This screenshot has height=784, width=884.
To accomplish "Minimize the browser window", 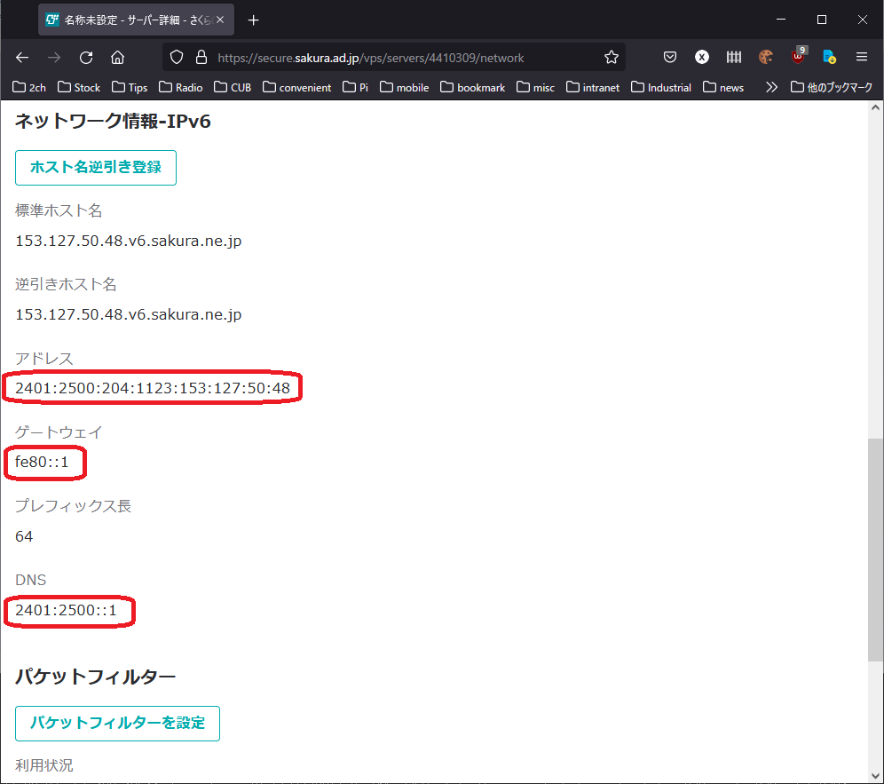I will point(781,20).
